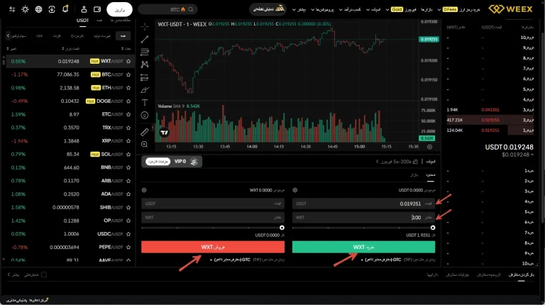Sort the pairs list by change column
545x305 pixels.
pyautogui.click(x=11, y=49)
